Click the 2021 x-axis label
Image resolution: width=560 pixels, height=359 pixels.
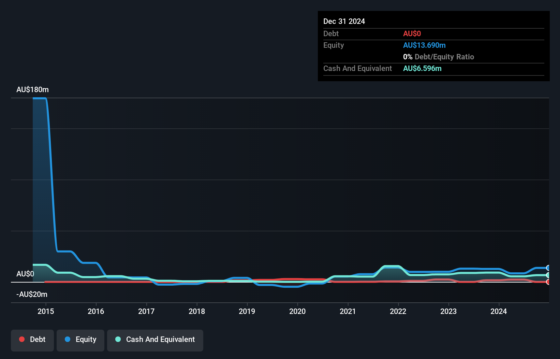[348, 311]
